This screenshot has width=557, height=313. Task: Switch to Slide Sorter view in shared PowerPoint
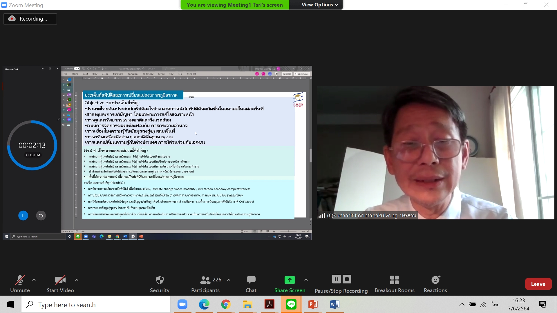point(261,231)
